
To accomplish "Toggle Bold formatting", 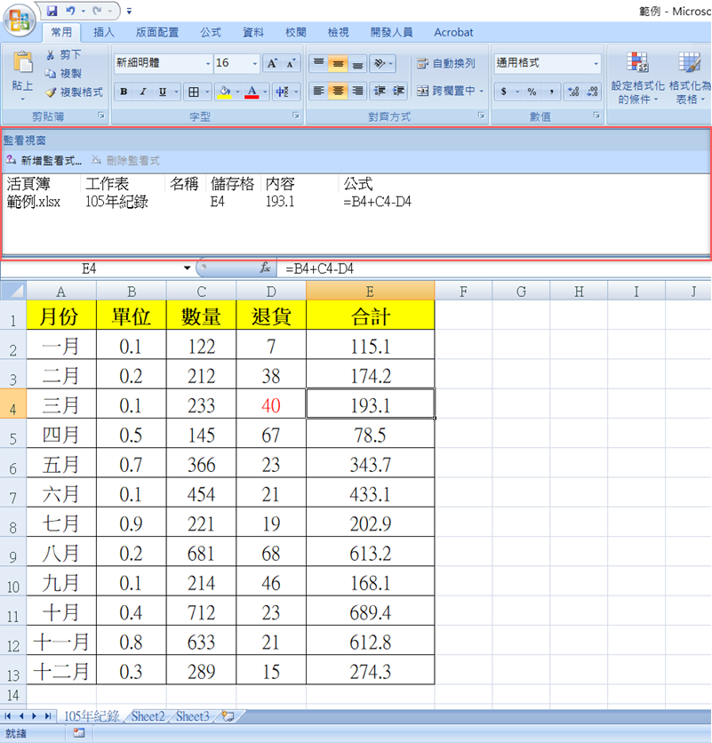I will pos(124,92).
